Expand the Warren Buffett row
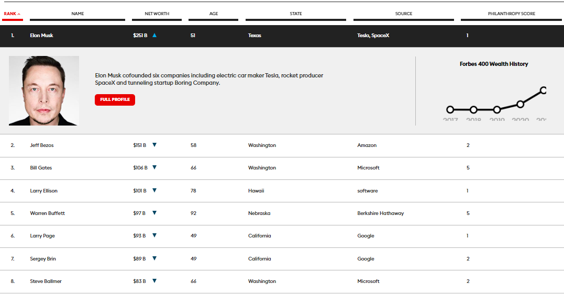 click(x=47, y=213)
